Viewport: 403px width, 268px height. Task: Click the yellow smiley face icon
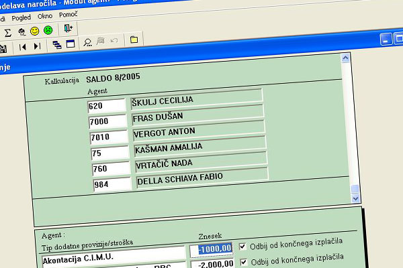click(x=34, y=31)
